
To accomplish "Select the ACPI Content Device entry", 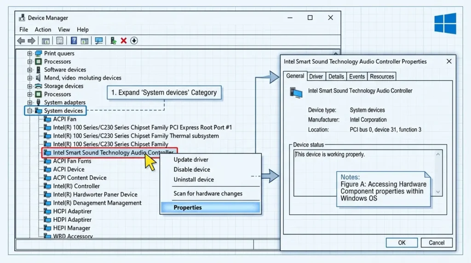I will (80, 178).
